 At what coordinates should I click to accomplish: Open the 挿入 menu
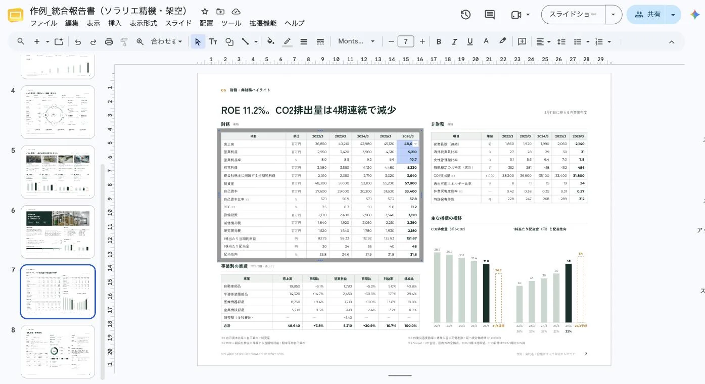pyautogui.click(x=115, y=23)
